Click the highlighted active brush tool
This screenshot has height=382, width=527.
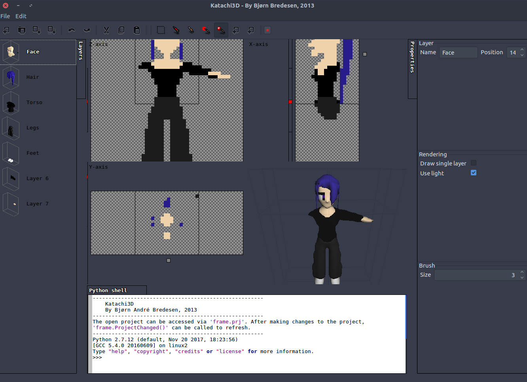click(x=221, y=30)
